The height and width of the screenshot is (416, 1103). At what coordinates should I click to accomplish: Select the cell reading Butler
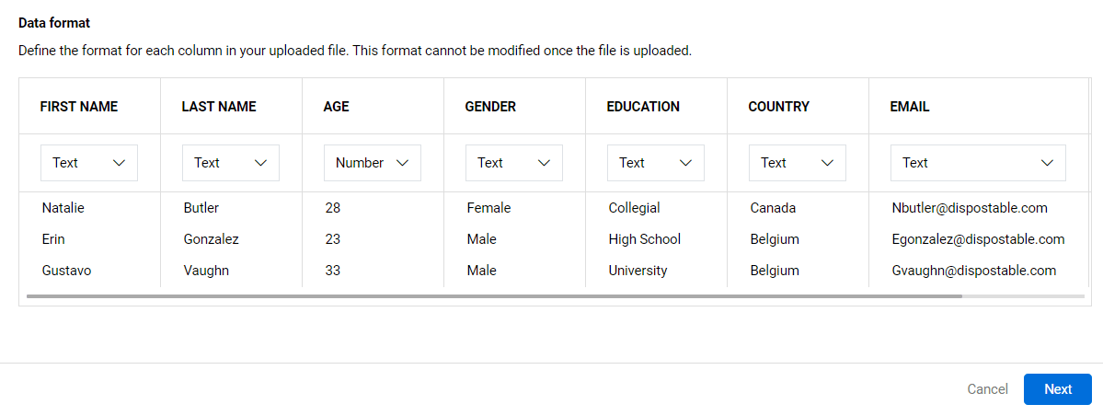pyautogui.click(x=201, y=208)
